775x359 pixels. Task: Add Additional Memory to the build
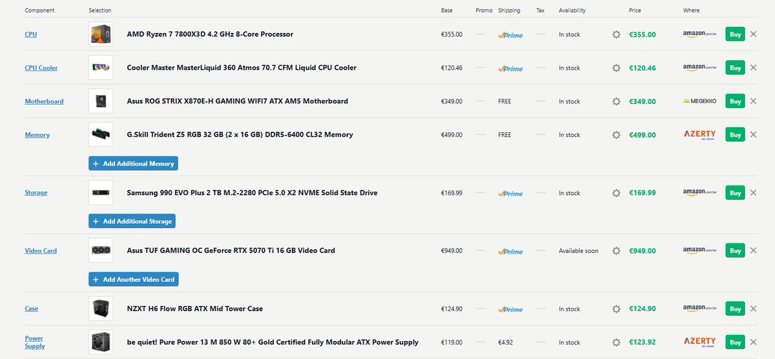[x=133, y=164]
